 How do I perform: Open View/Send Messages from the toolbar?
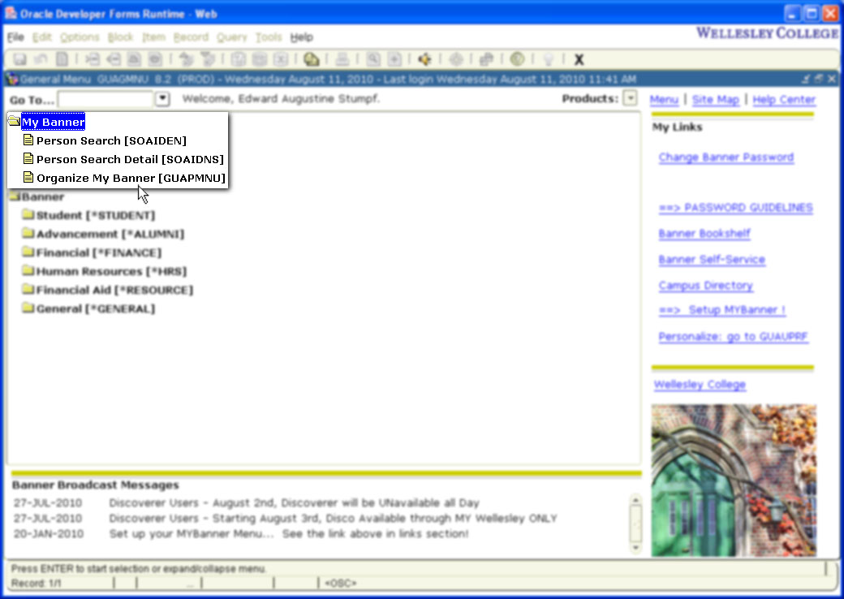tap(311, 59)
